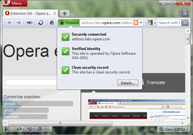Click the vertical scrollbar thumb
Viewport: 193px width, 135px height.
coord(188,39)
